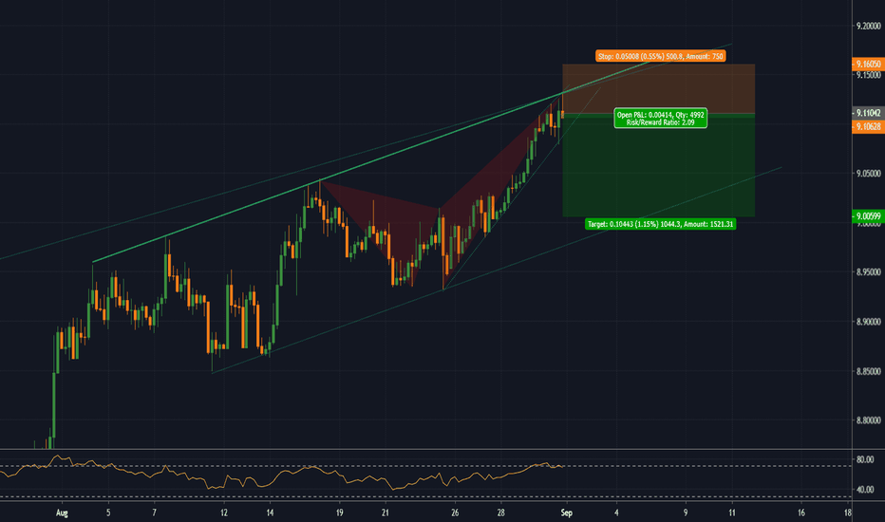This screenshot has width=885, height=522.
Task: Click the 9.00599 target price tag
Action: [x=868, y=216]
